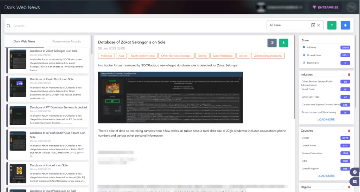Click the Bookmarks filter icon

coord(304,63)
